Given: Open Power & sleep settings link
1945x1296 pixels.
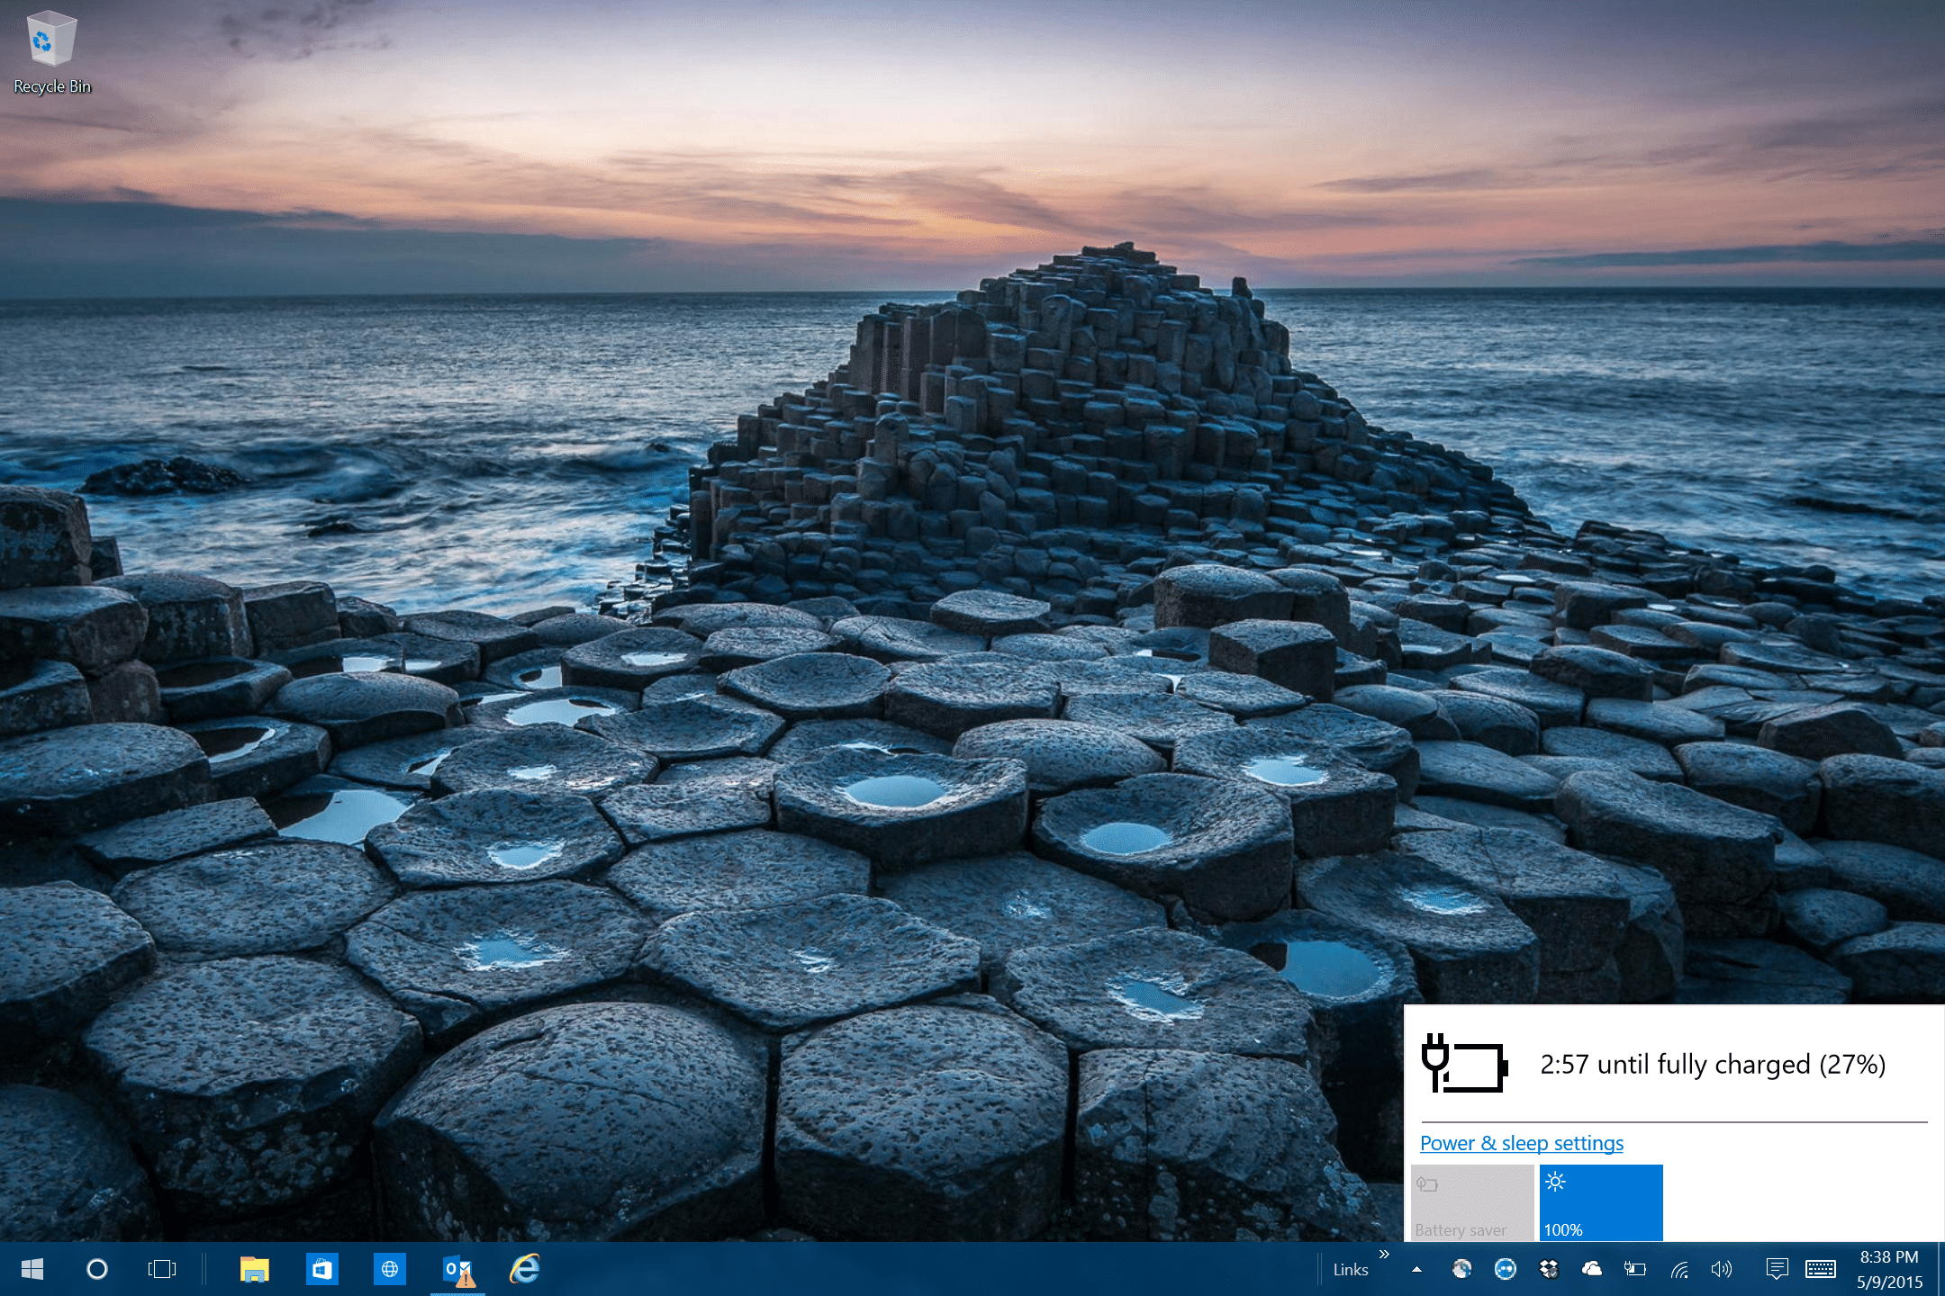Looking at the screenshot, I should (1522, 1143).
